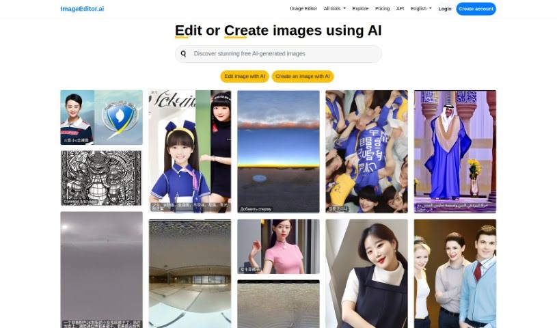
Task: Open the sandy textured surface thumbnail
Action: pyautogui.click(x=279, y=304)
